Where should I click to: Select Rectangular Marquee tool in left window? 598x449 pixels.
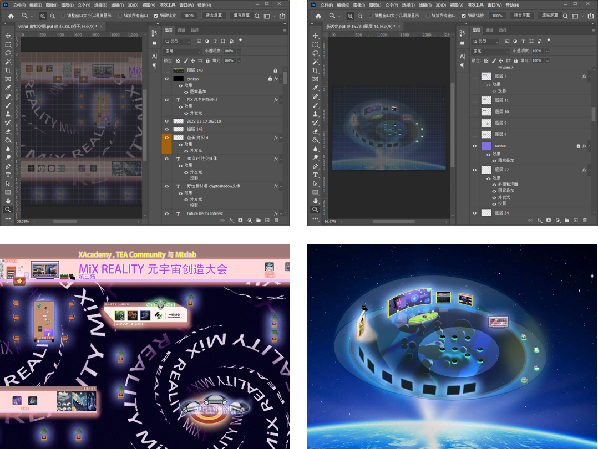point(8,44)
